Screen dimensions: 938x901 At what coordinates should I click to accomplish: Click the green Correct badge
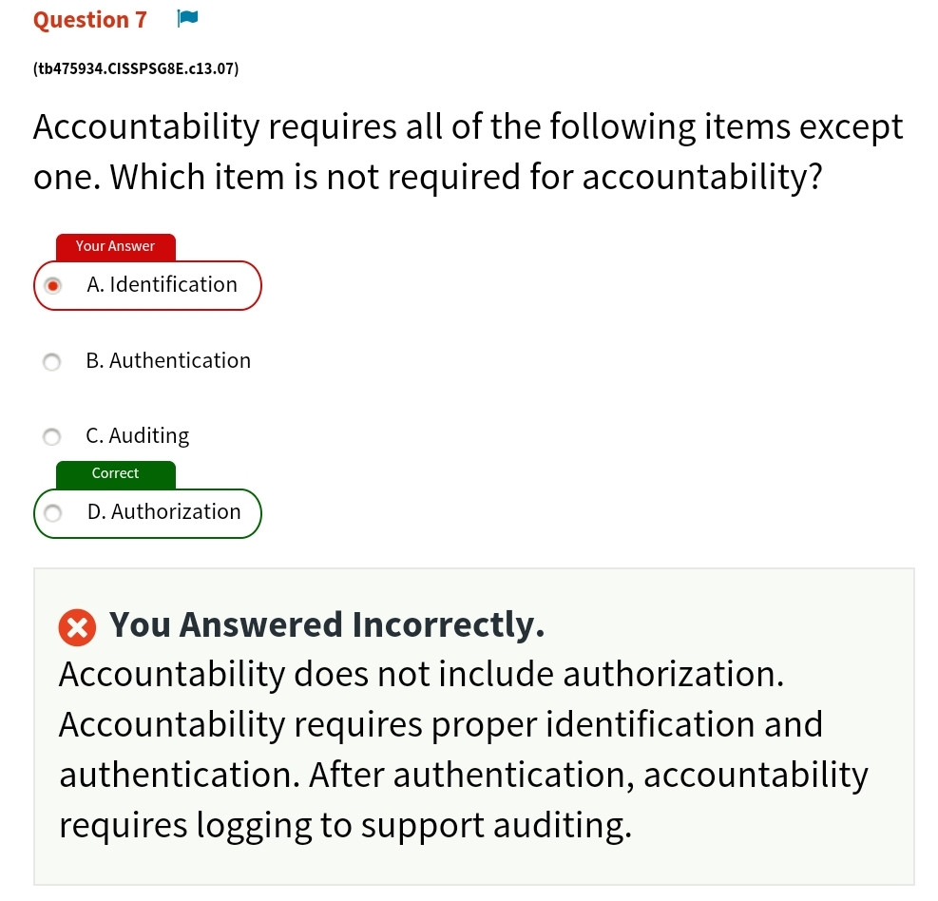pos(115,474)
